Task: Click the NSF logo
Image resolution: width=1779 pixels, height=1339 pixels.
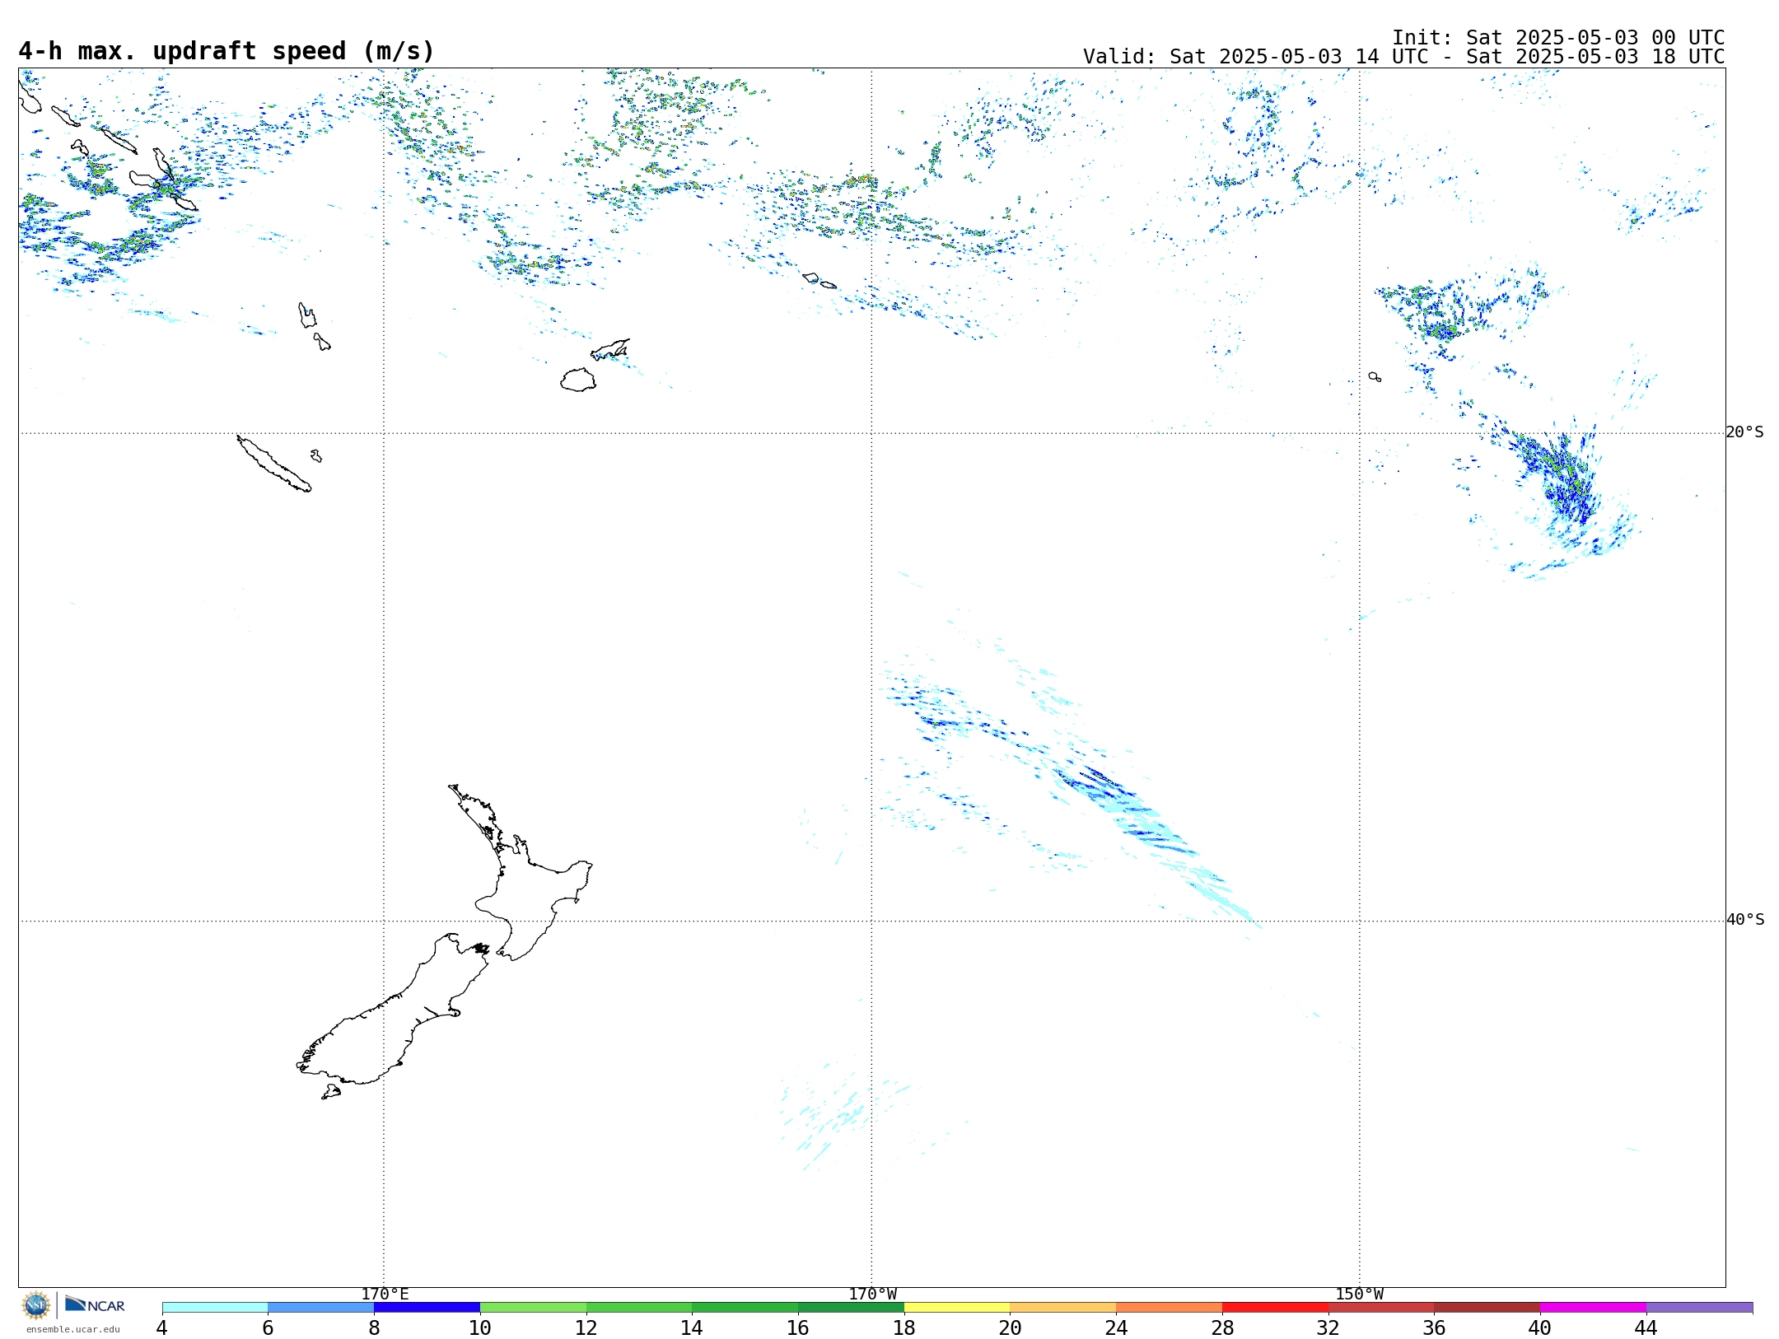Action: tap(36, 1305)
